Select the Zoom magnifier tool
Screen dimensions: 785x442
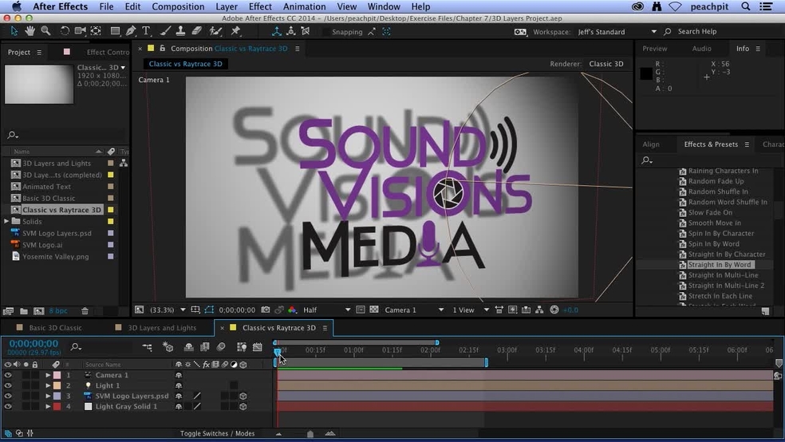(45, 31)
